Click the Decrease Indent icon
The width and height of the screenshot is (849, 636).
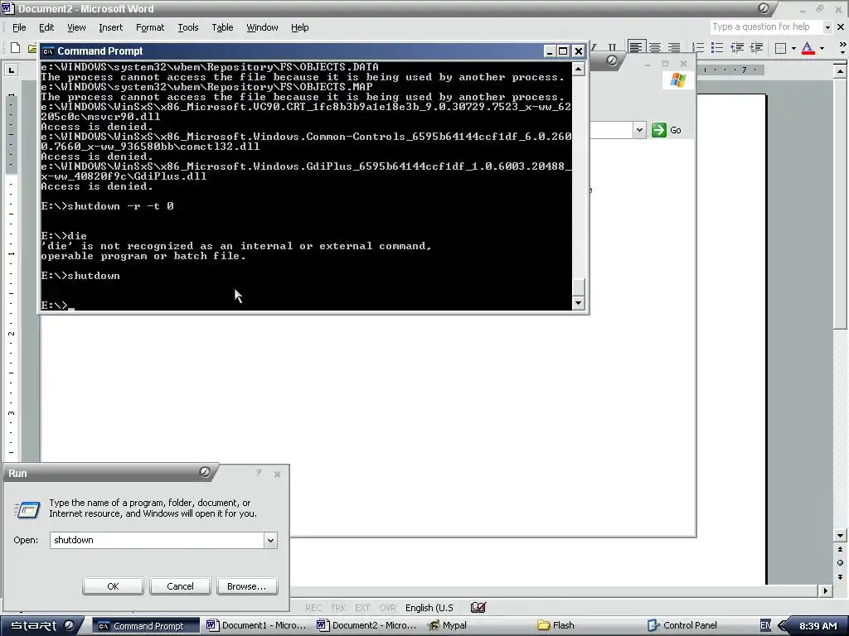click(737, 47)
